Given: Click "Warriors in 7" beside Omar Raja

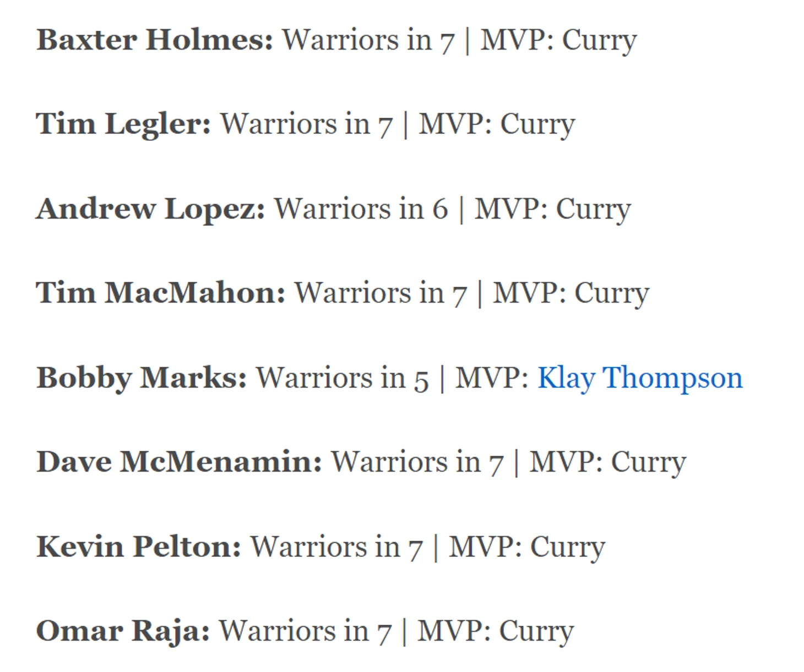Looking at the screenshot, I should click(x=305, y=631).
